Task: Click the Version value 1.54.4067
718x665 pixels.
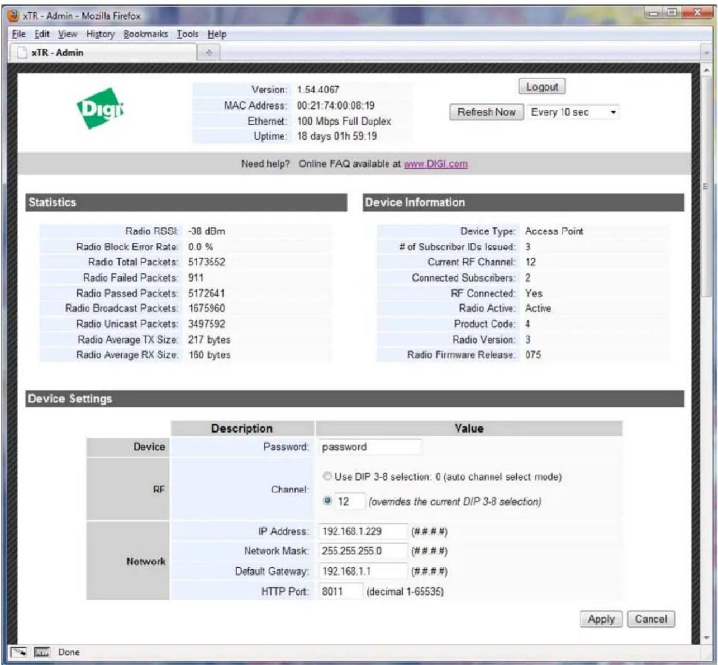Action: [318, 89]
